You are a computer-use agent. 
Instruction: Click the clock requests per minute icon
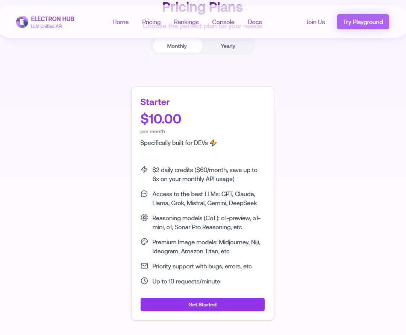(x=144, y=281)
